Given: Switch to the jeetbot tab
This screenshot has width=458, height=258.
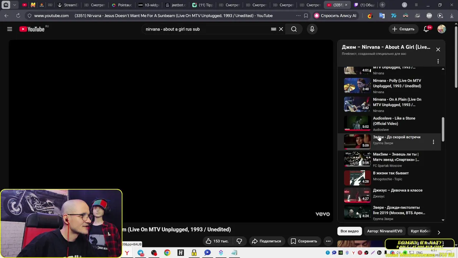Looking at the screenshot, I should coord(175,5).
